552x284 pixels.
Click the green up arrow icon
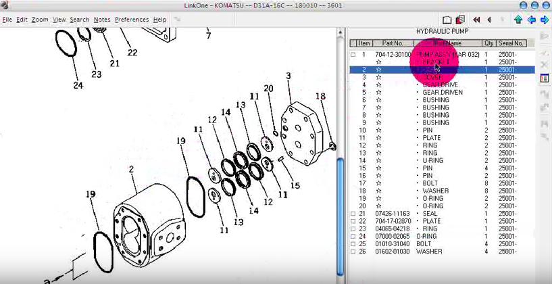518,20
